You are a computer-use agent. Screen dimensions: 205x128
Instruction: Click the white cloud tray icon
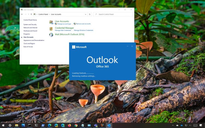coord(177,125)
